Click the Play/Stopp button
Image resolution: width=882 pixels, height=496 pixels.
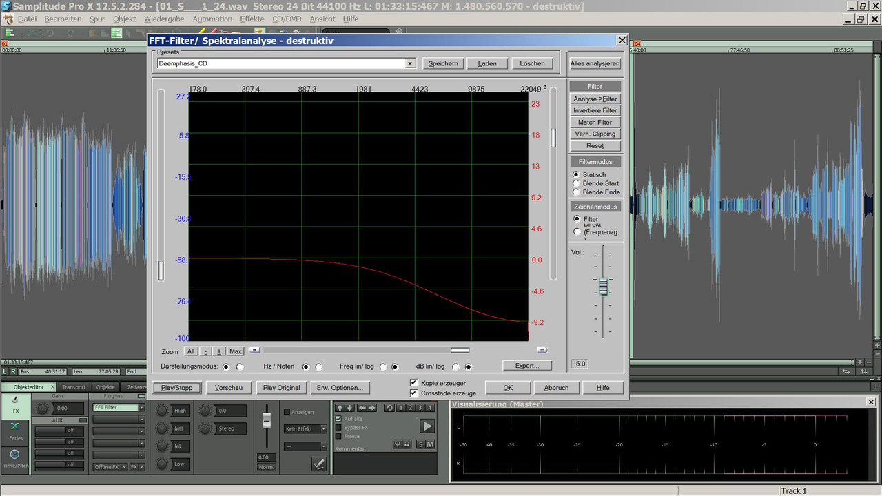(x=177, y=388)
